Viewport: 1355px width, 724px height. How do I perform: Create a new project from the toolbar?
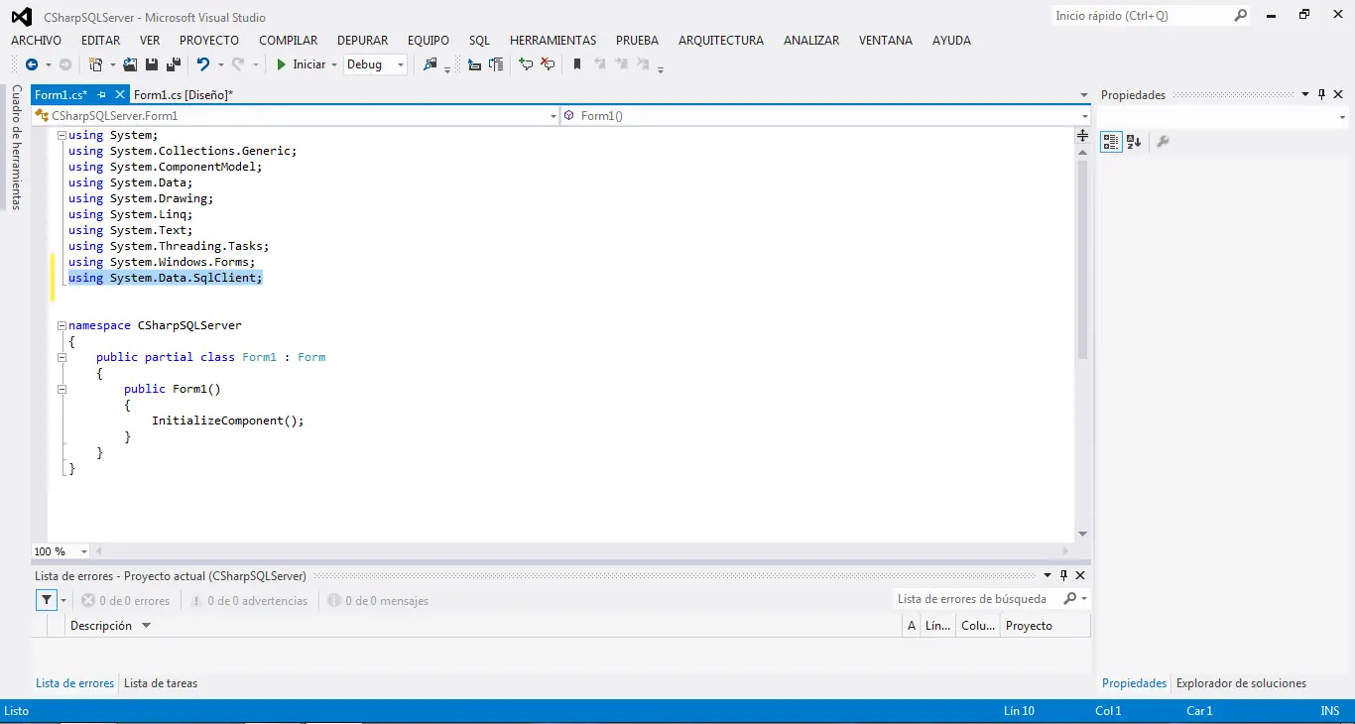96,64
